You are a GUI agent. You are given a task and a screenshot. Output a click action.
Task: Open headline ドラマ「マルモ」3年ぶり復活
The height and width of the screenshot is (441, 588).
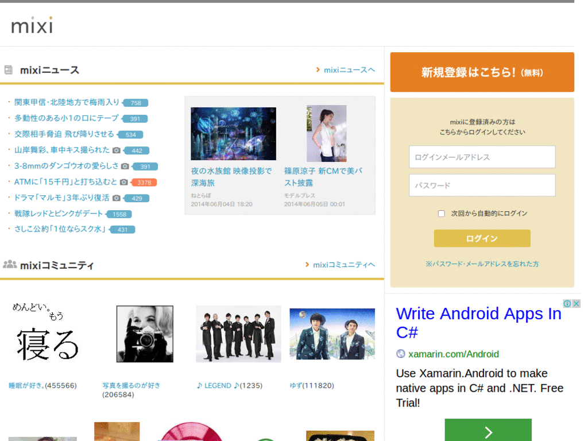(x=62, y=198)
